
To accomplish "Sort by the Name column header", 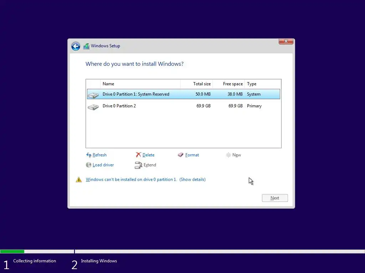I will click(140, 84).
